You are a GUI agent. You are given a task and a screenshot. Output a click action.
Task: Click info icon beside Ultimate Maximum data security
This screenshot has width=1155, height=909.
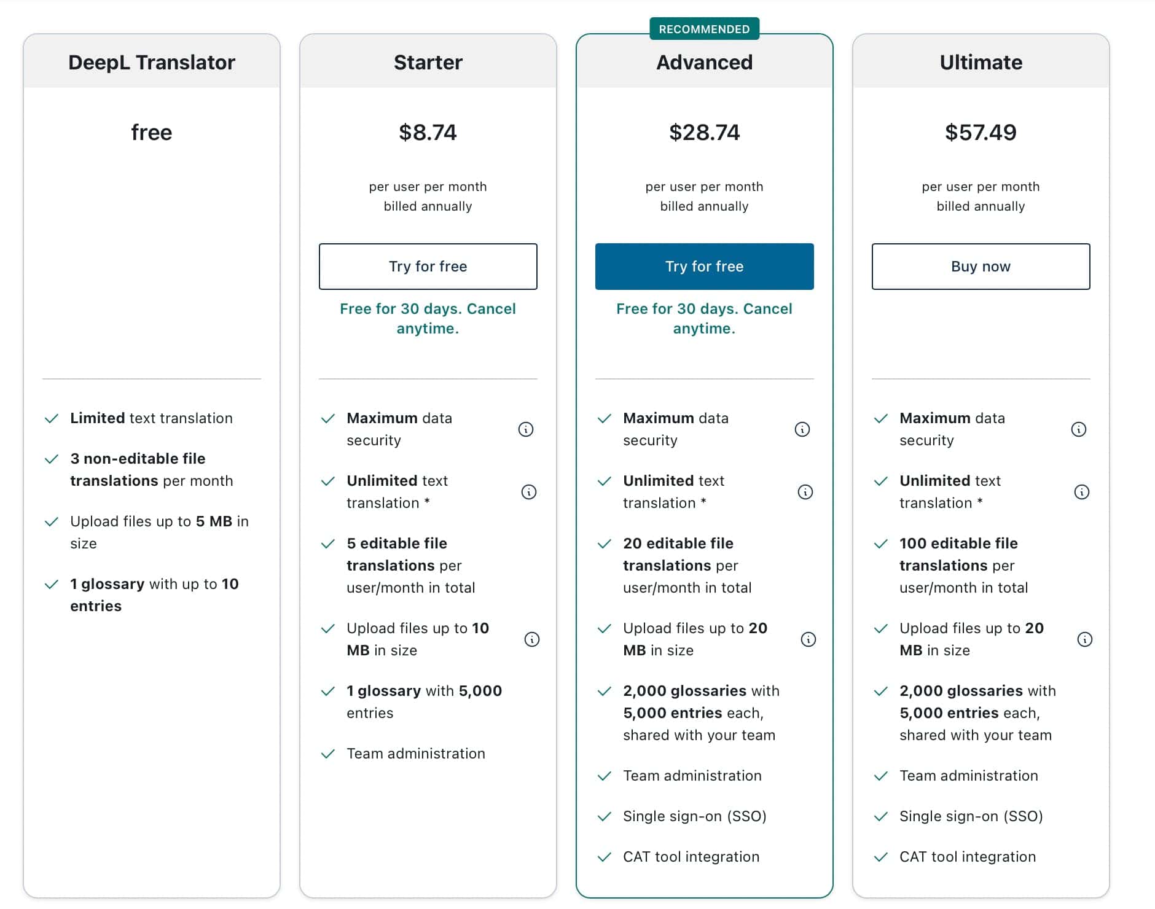1080,429
